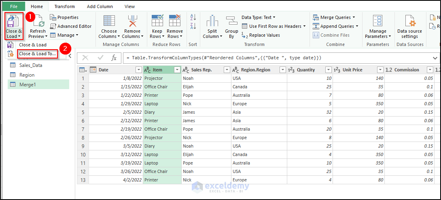Switch to the Transform tab
The width and height of the screenshot is (441, 200).
65,6
